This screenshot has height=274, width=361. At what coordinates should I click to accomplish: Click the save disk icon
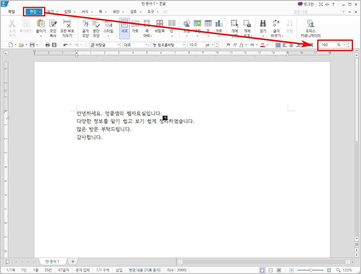pos(32,45)
